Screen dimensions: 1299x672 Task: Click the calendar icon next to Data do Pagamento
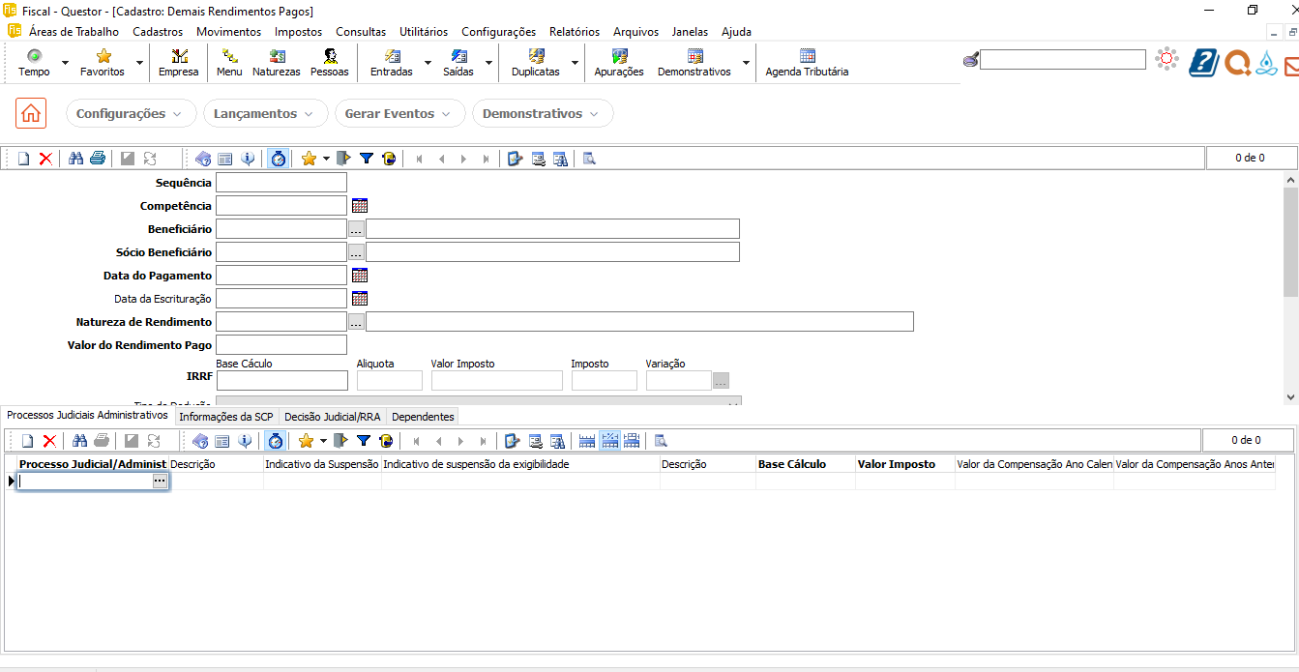point(360,276)
